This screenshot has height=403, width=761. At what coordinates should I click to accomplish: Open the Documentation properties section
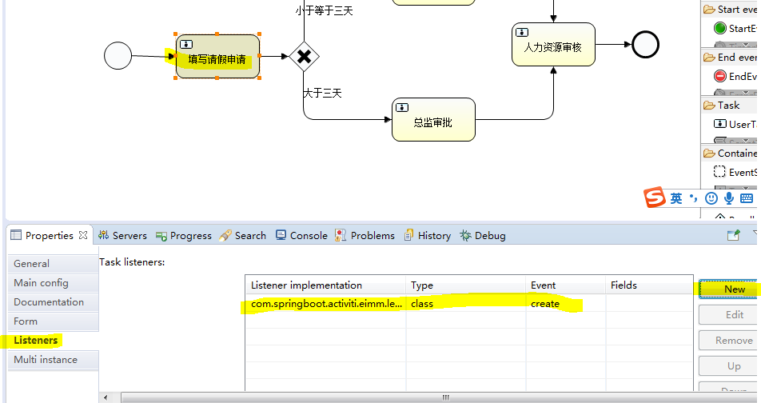click(53, 302)
